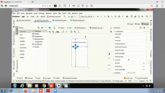The image size is (165, 93).
Task: Click the Orientation for Preview icon
Action: point(54,28)
